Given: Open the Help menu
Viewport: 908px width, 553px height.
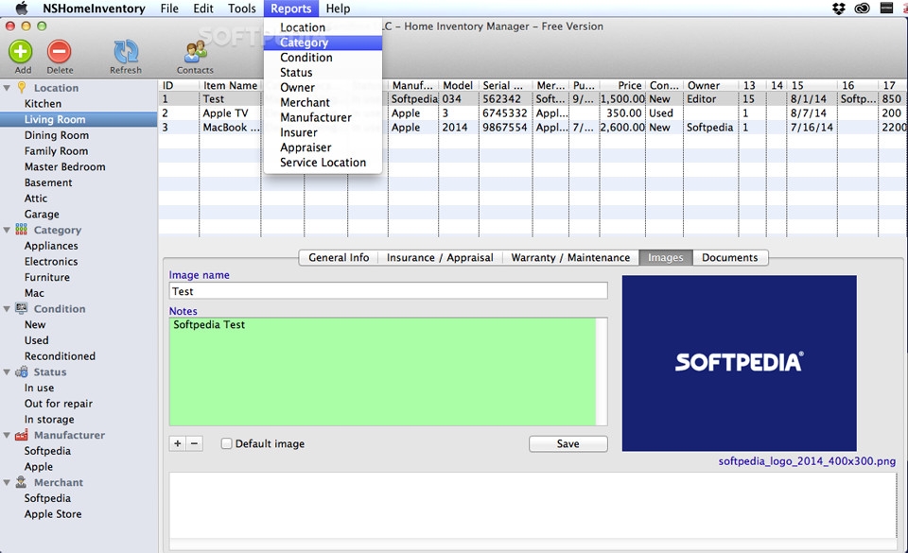Looking at the screenshot, I should 338,9.
